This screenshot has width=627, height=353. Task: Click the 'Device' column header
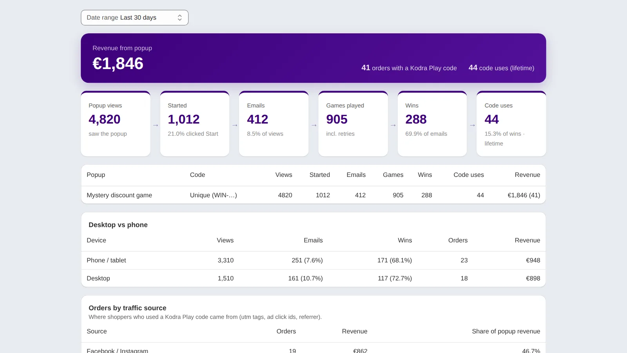coord(96,240)
